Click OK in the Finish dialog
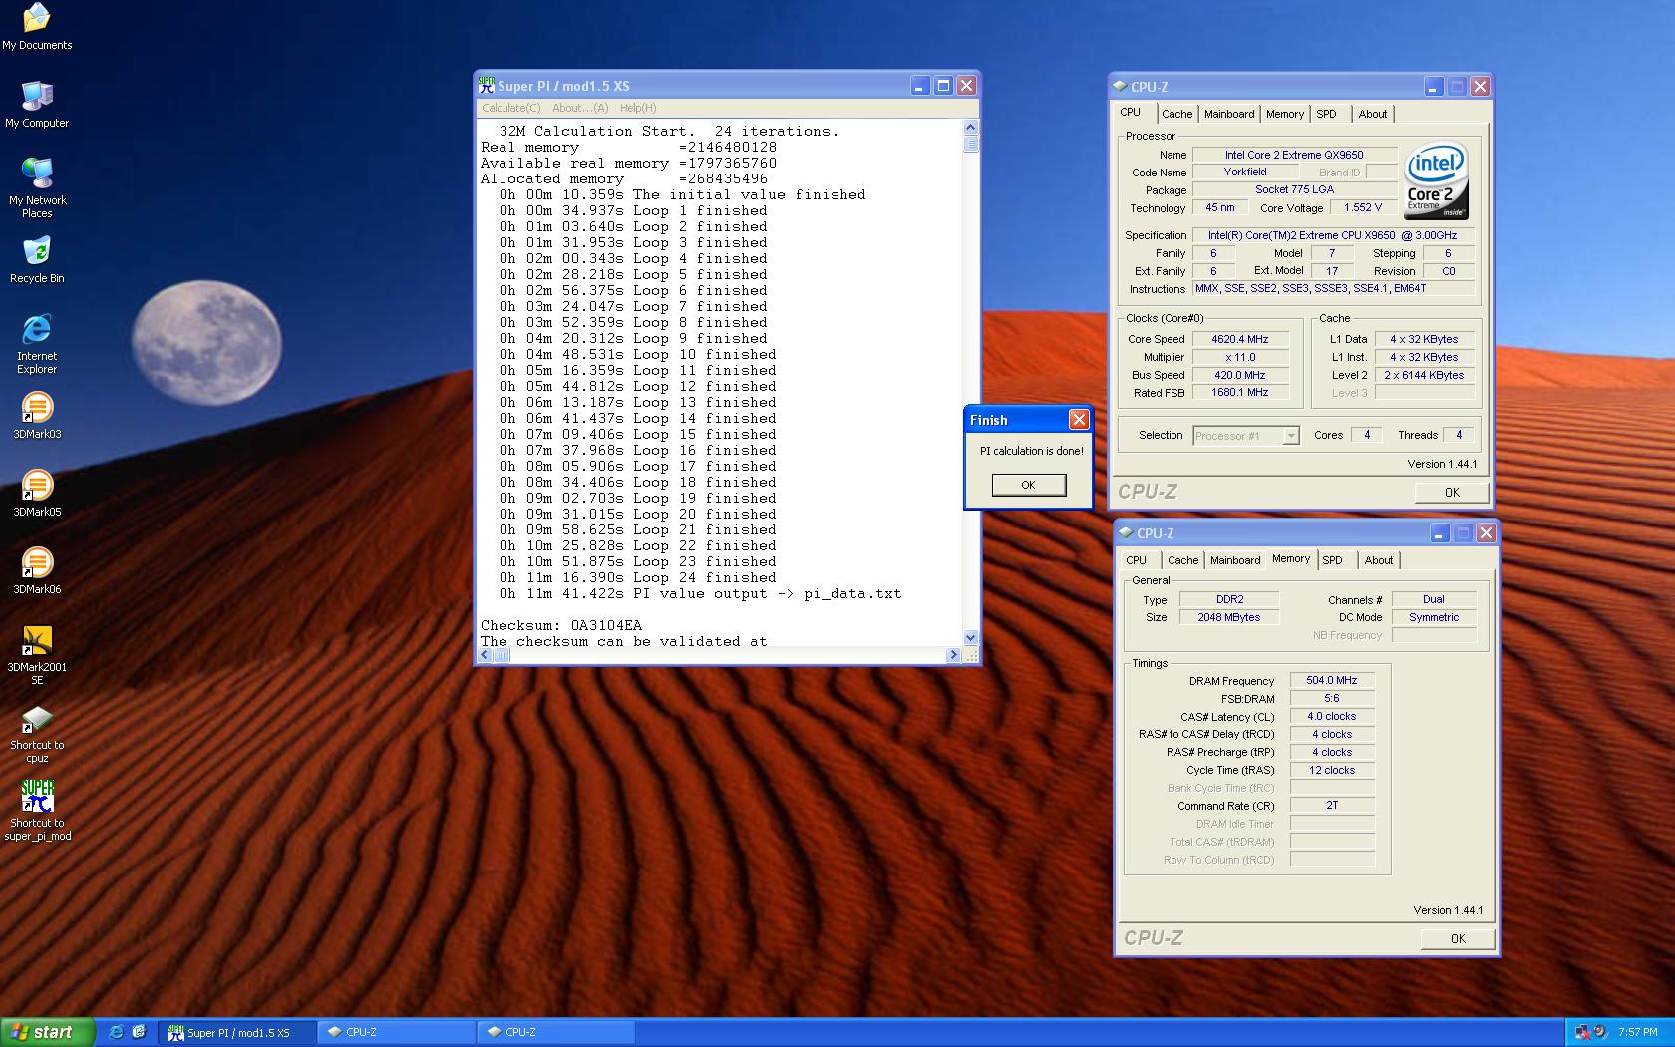The width and height of the screenshot is (1675, 1047). pyautogui.click(x=1028, y=485)
